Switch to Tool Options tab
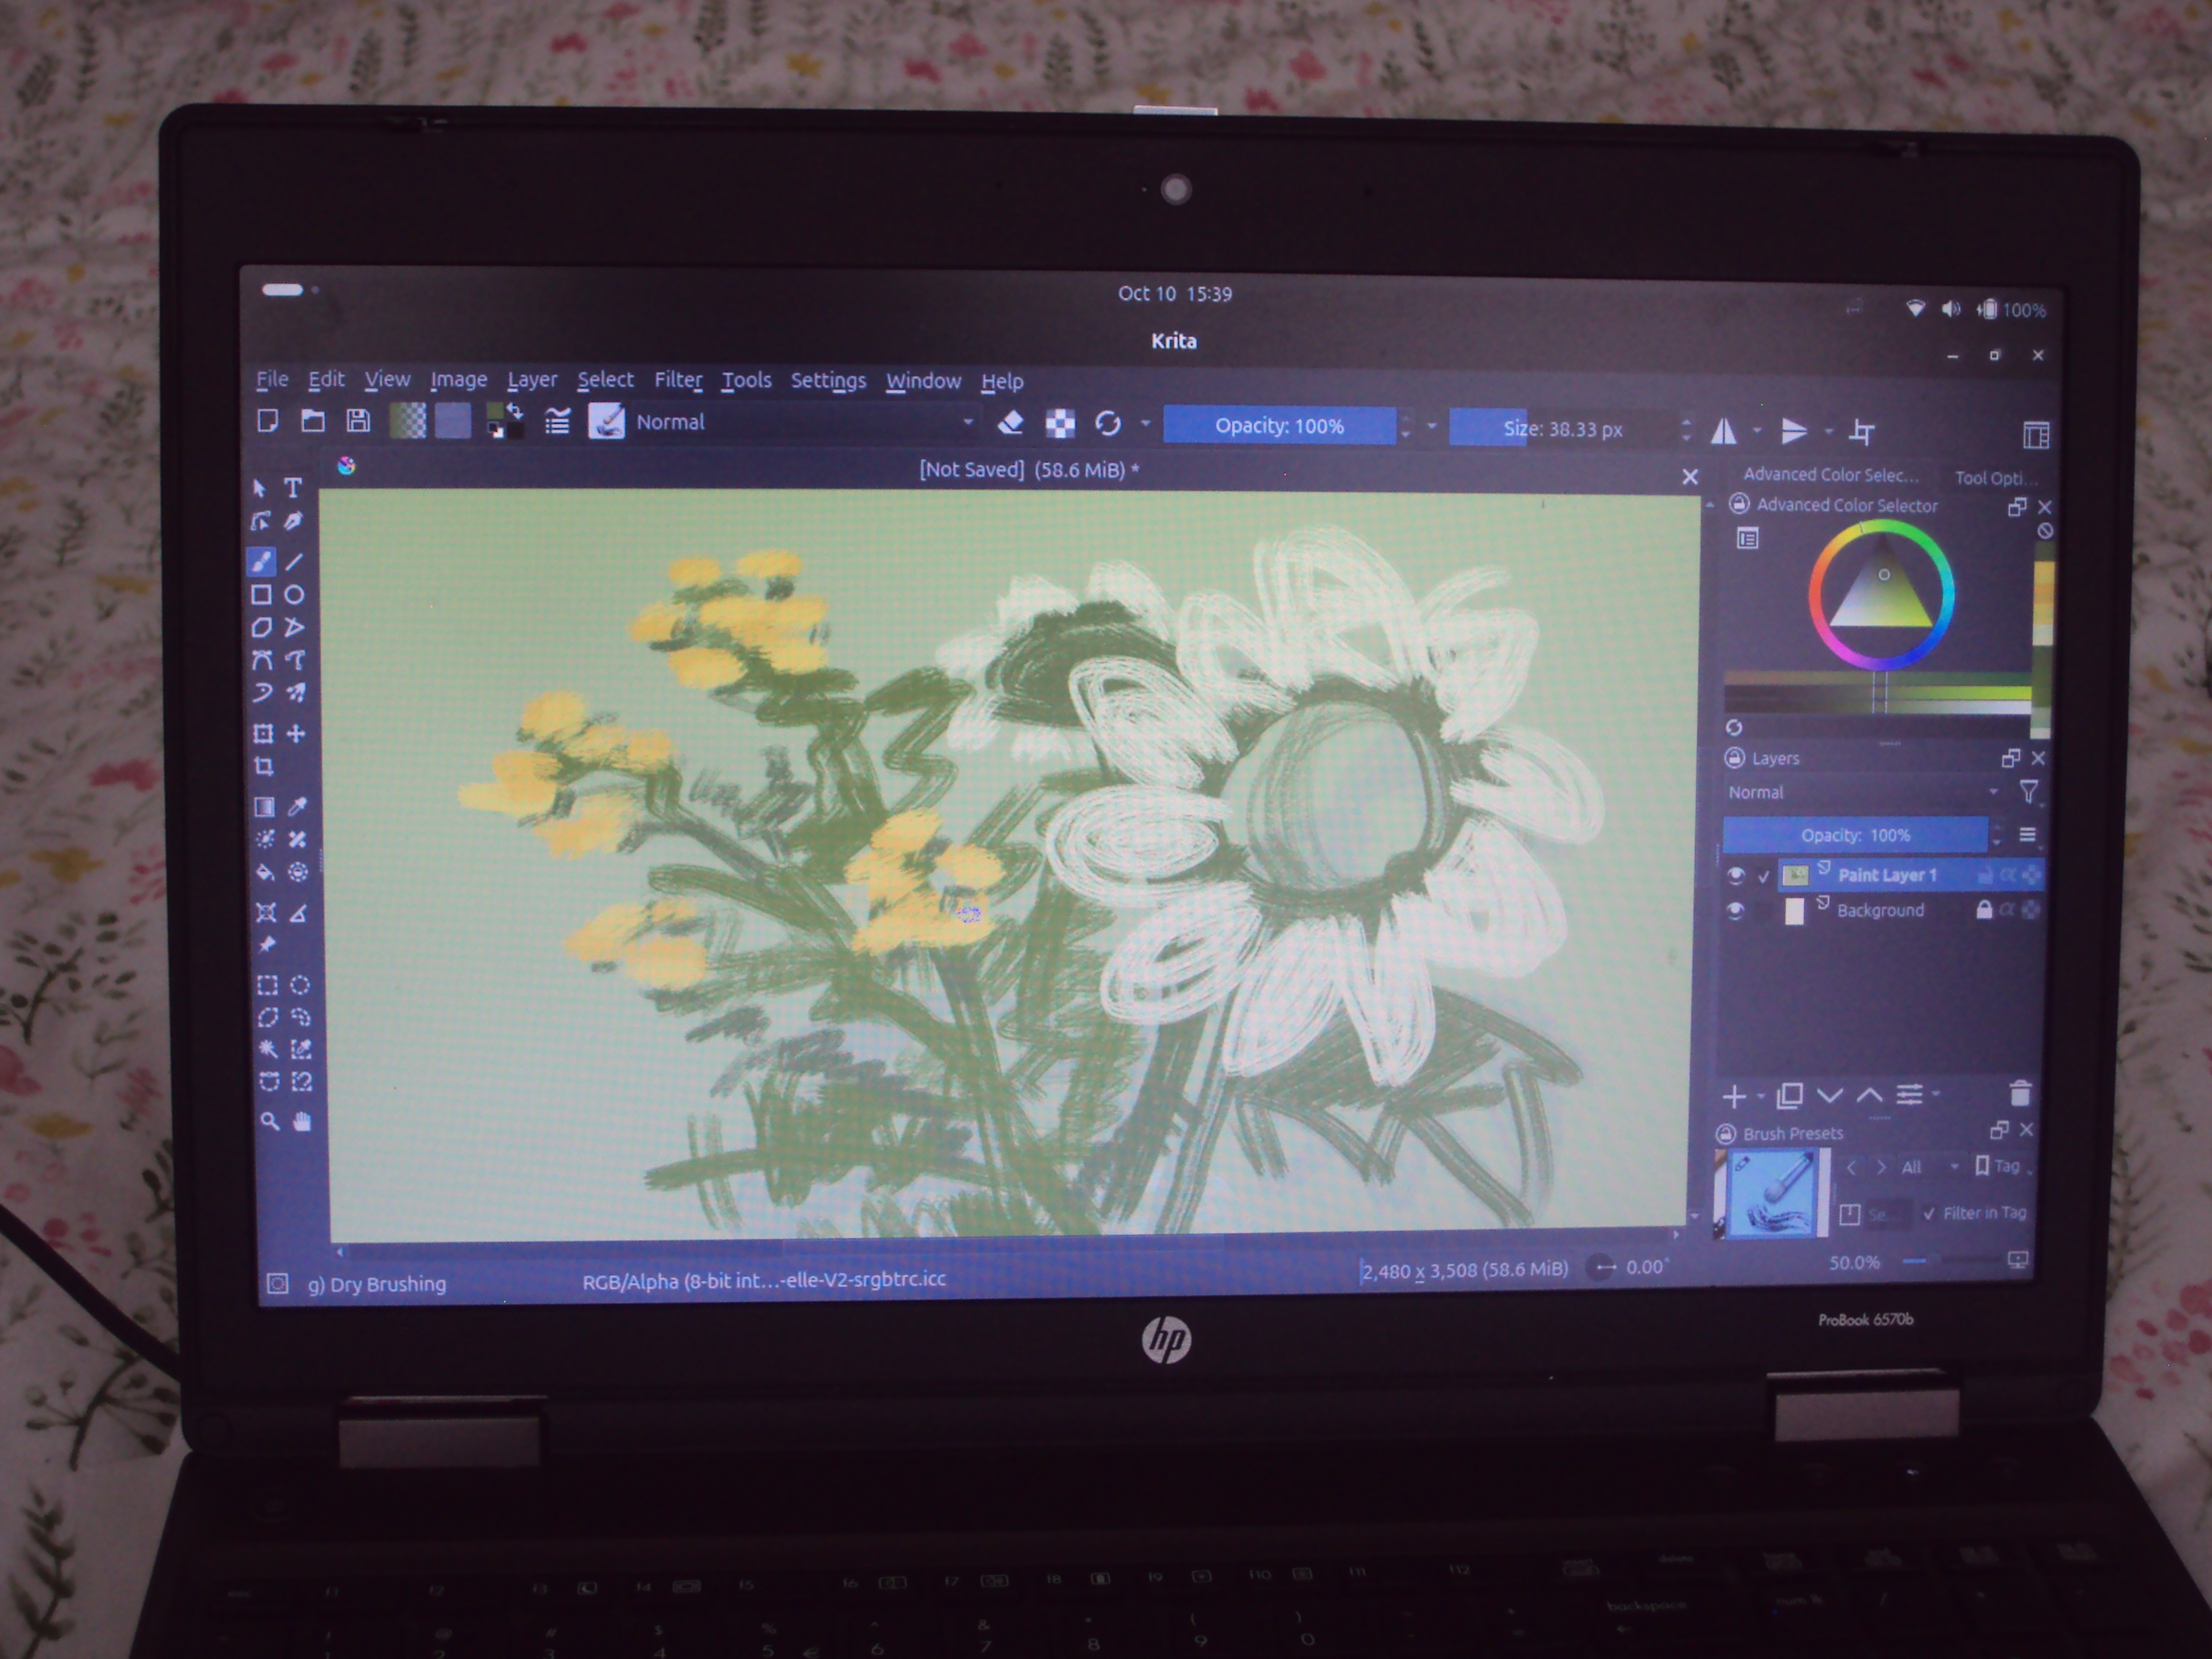 pos(1994,478)
